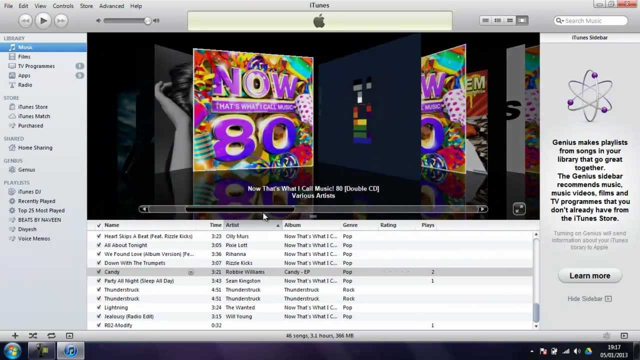Mute via low-volume speaker icon

tap(98, 20)
